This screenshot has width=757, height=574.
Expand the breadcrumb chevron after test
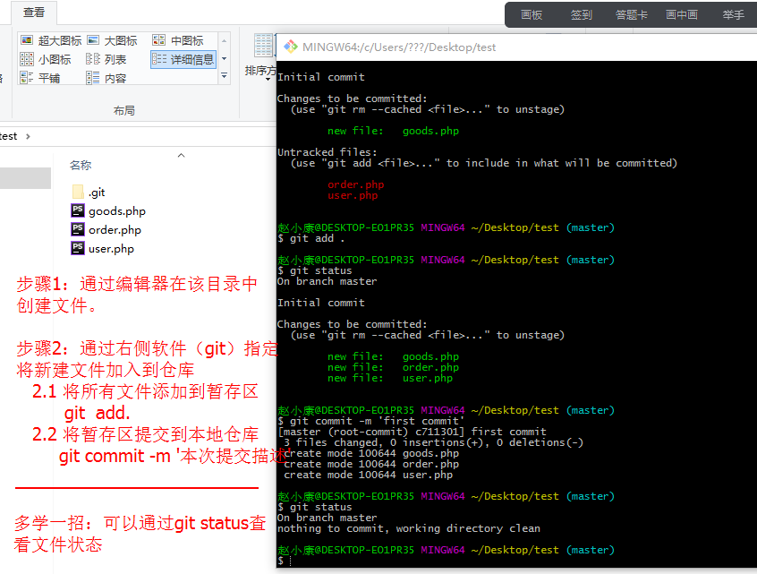[x=27, y=136]
